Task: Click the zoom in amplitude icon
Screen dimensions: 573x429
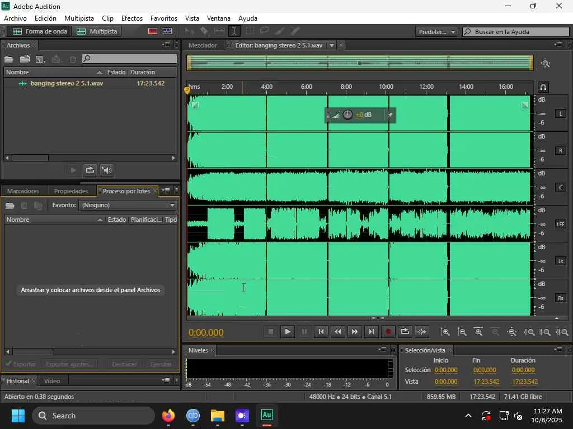Action: (x=445, y=332)
